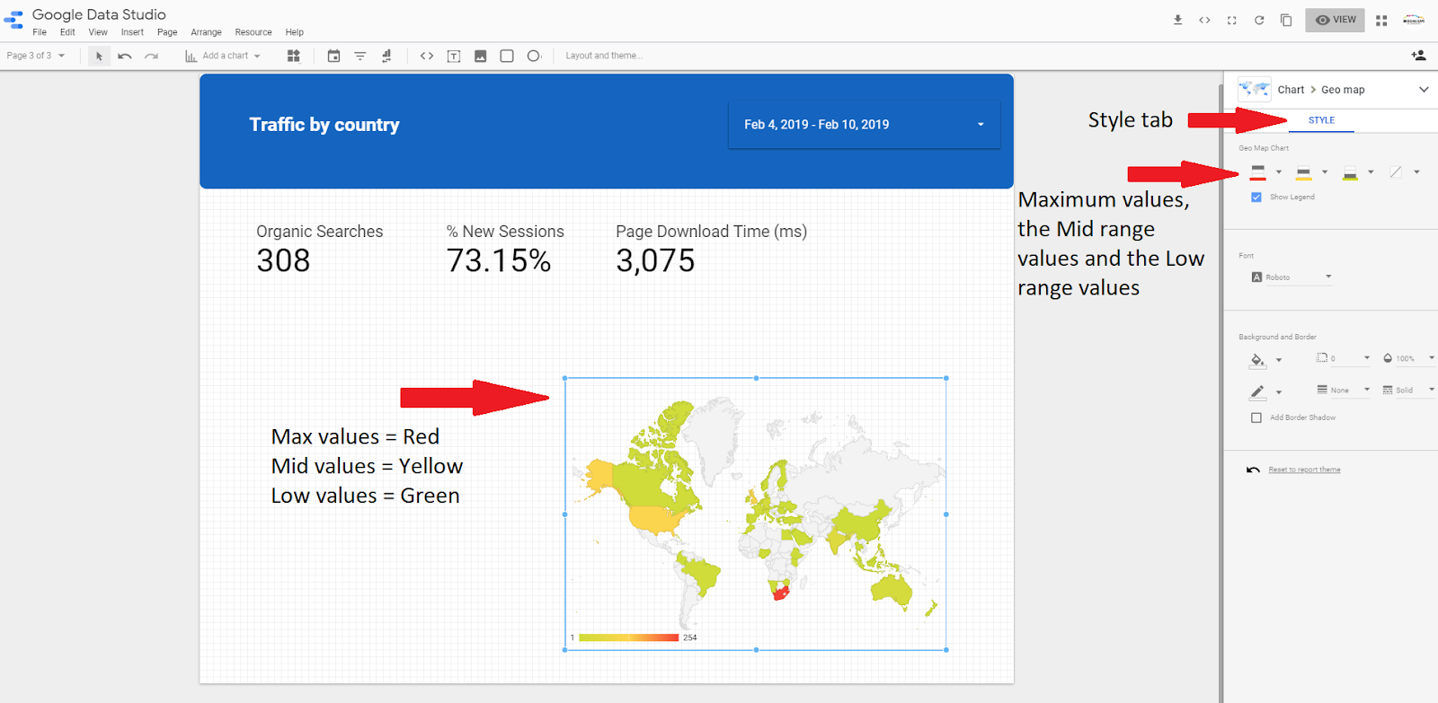1438x703 pixels.
Task: Select the Page Download Time scorecard
Action: [711, 249]
